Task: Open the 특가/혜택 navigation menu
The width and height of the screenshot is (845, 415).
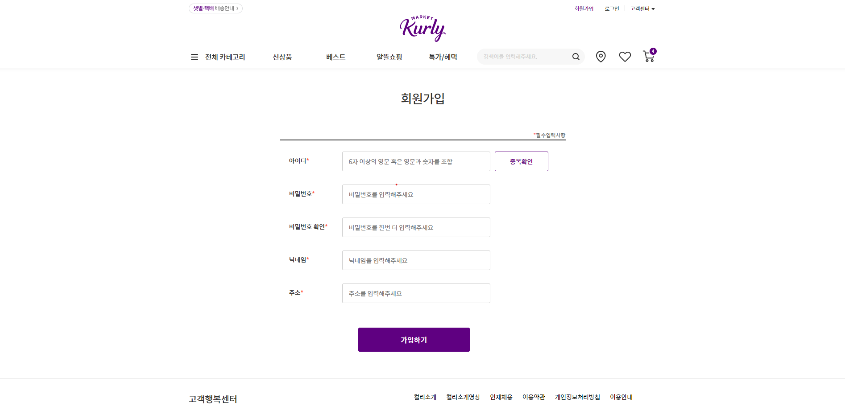Action: tap(443, 57)
